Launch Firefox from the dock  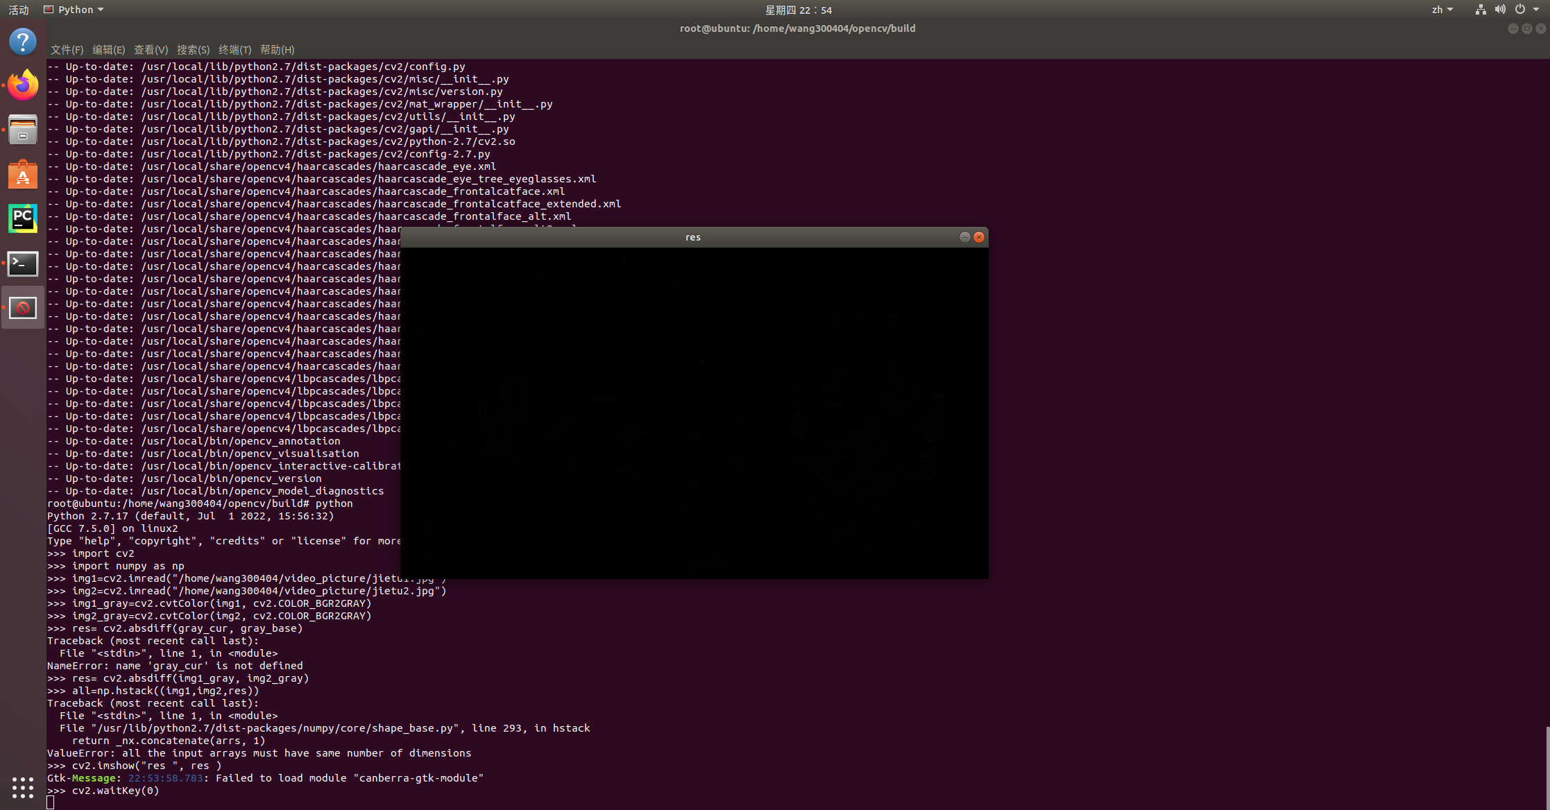click(x=23, y=86)
